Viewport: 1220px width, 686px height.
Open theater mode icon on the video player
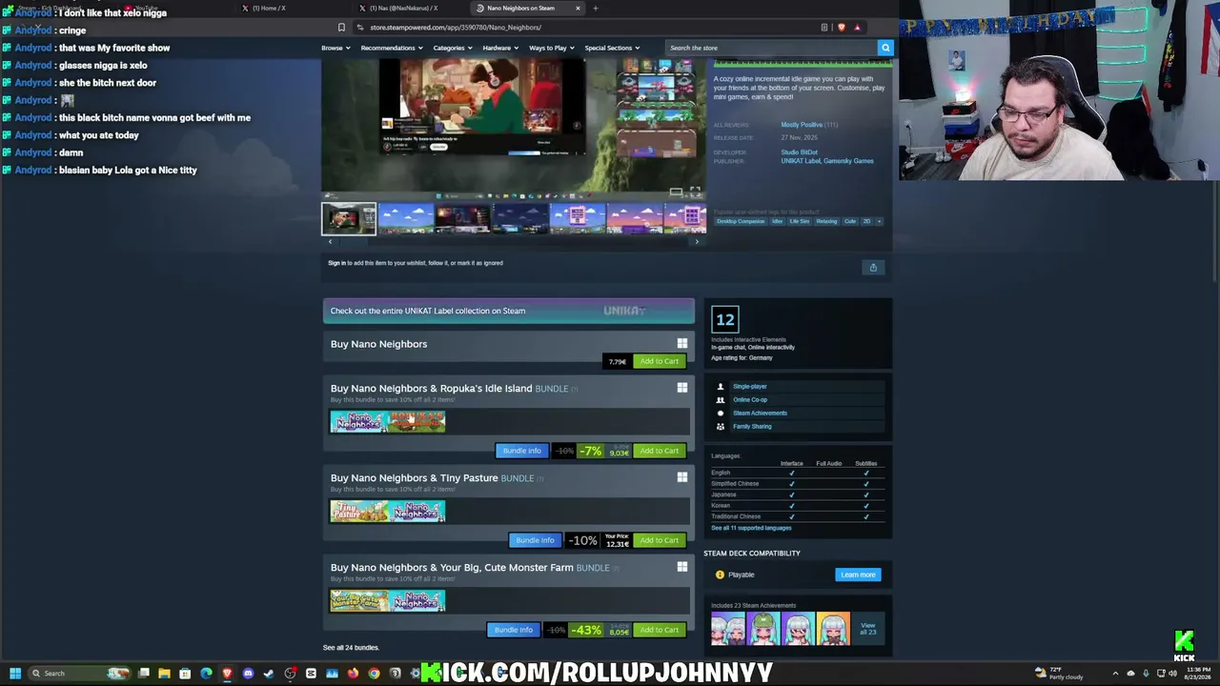click(x=676, y=192)
